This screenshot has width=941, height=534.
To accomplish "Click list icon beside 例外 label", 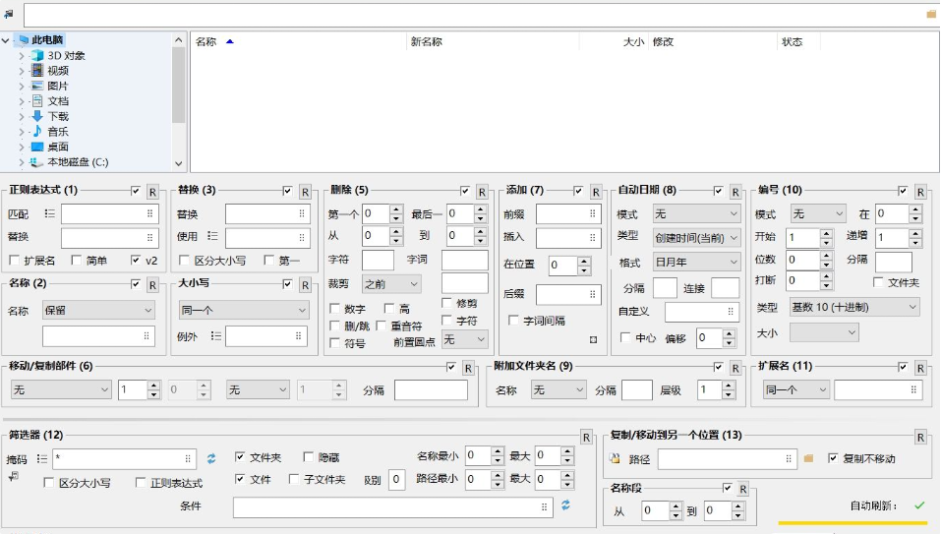I will pos(216,336).
